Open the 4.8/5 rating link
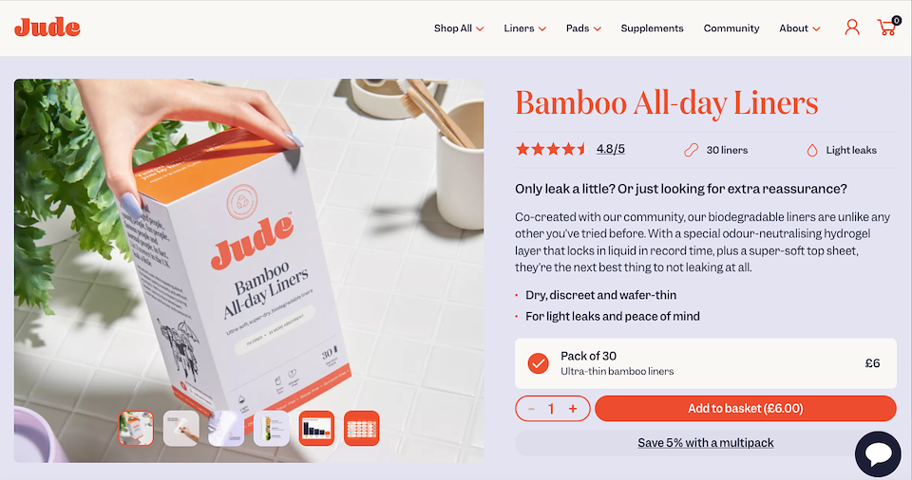The height and width of the screenshot is (480, 912). [x=611, y=149]
